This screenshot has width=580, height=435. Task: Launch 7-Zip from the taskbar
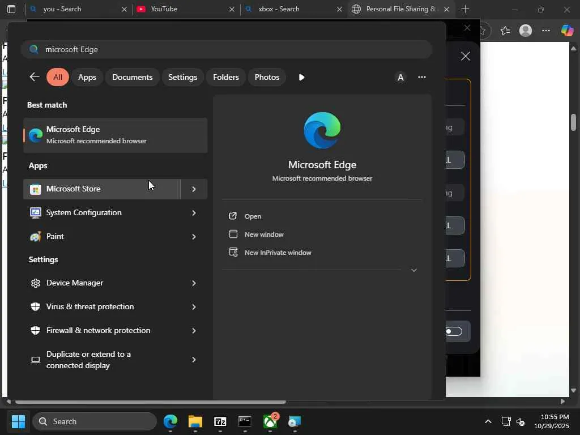pos(220,422)
